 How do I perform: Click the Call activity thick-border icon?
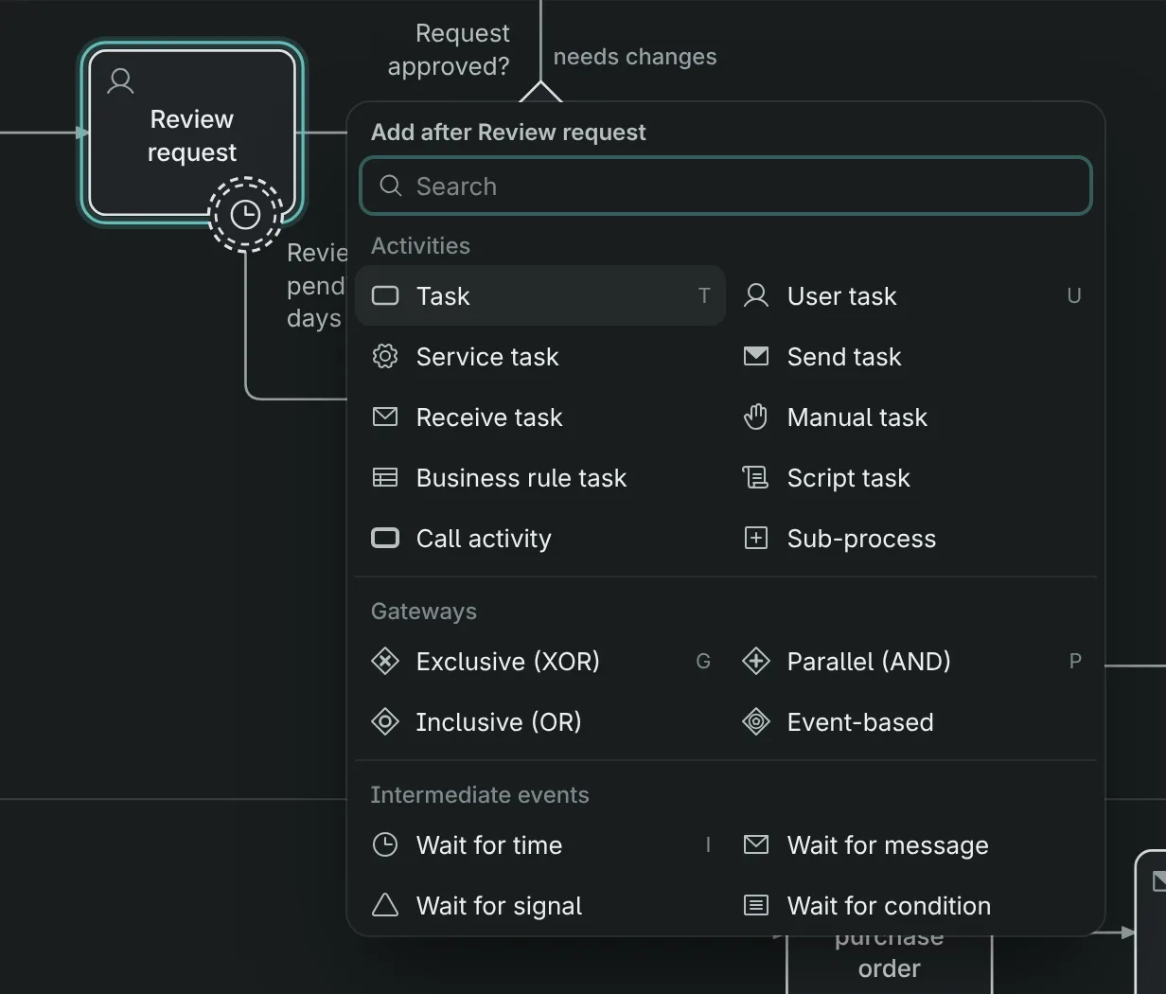pos(385,538)
